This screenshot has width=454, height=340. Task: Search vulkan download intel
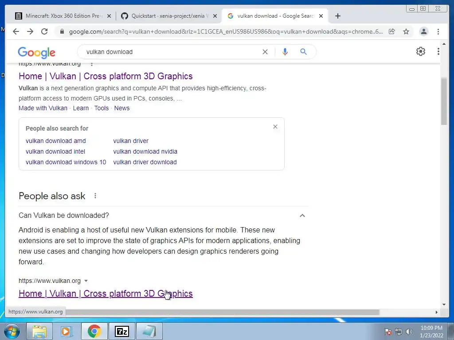point(55,151)
